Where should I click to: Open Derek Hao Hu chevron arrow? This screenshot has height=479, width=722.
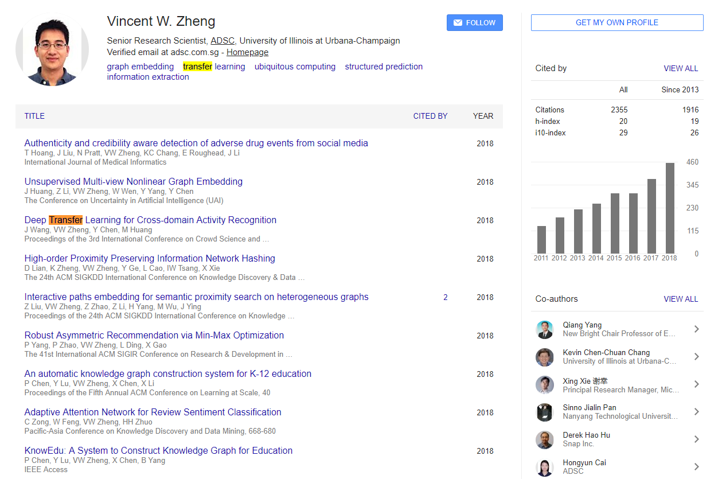(x=696, y=439)
